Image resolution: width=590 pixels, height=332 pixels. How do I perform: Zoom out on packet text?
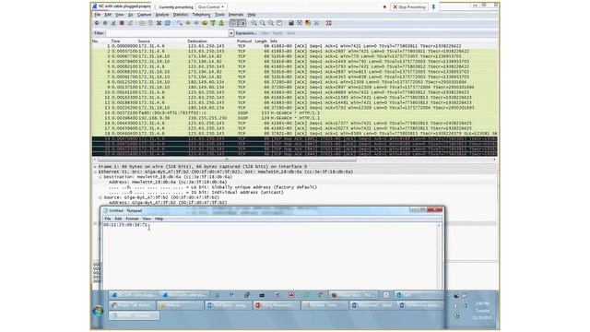(x=262, y=23)
